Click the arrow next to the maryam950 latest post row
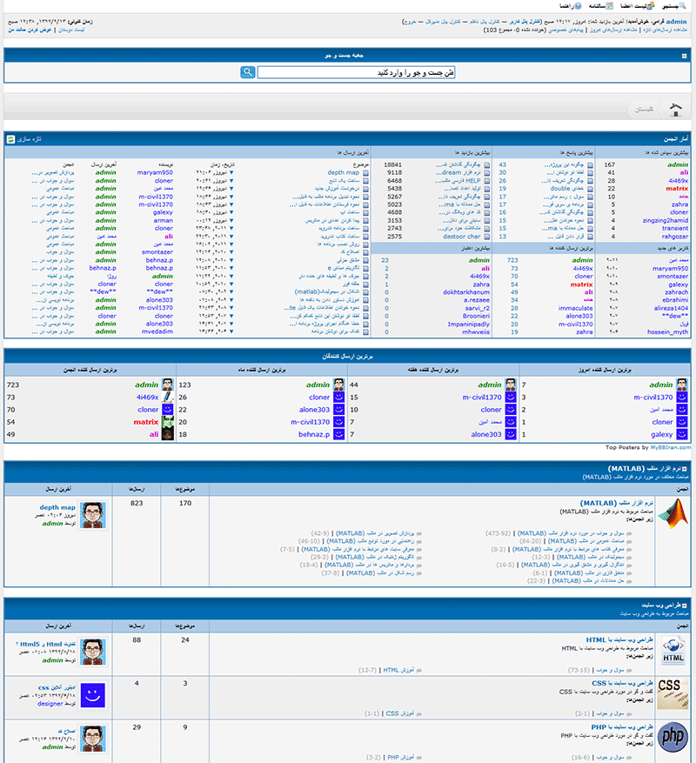Image resolution: width=696 pixels, height=763 pixels. (231, 173)
